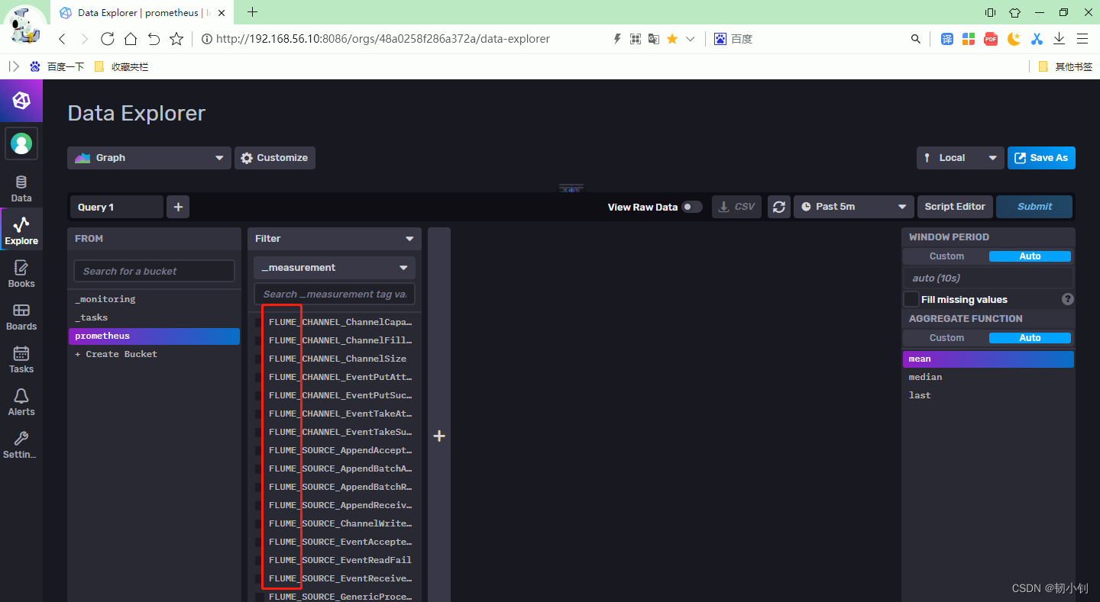Image resolution: width=1100 pixels, height=602 pixels.
Task: Check FLUME_CHANNEL_EventPutAtt… measurement checkbox
Action: tap(259, 377)
